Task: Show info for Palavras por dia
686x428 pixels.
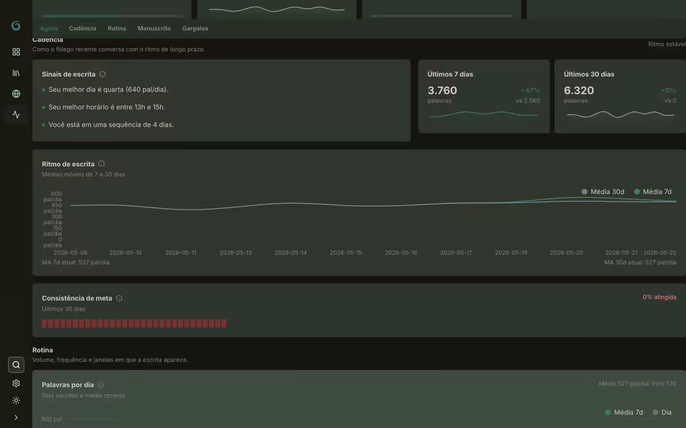Action: 101,385
